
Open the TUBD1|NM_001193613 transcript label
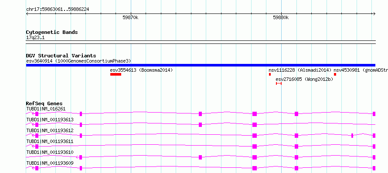coord(50,120)
